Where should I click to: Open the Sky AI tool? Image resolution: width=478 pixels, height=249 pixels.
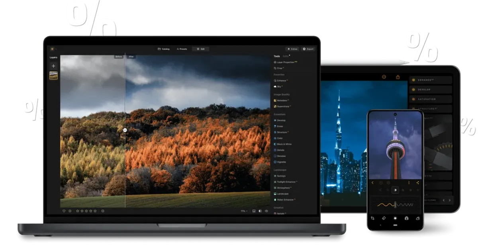point(279,86)
